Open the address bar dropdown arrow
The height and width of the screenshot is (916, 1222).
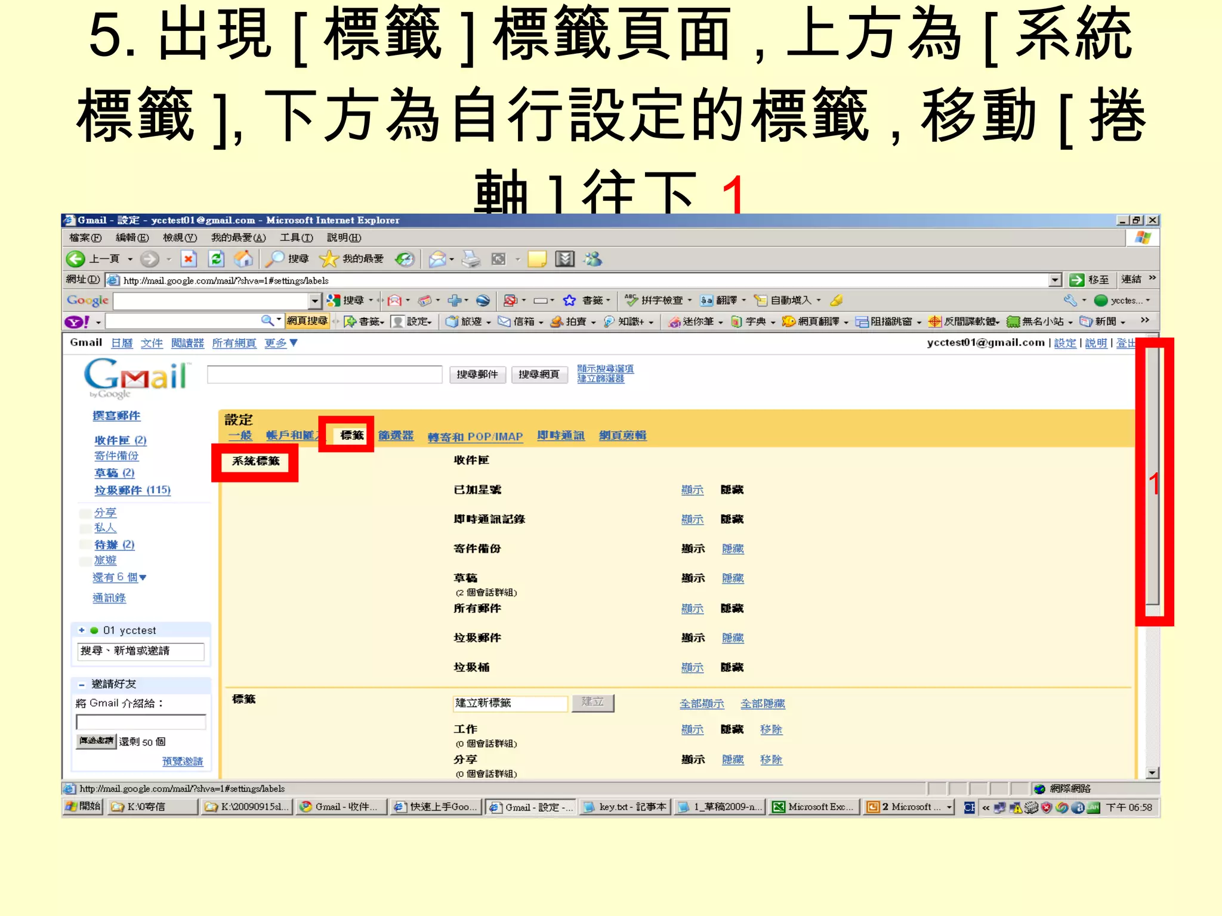(1055, 280)
